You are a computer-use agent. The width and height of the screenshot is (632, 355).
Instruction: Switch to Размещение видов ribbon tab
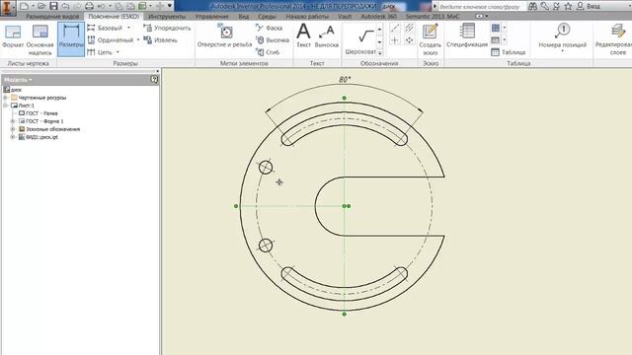pyautogui.click(x=52, y=17)
